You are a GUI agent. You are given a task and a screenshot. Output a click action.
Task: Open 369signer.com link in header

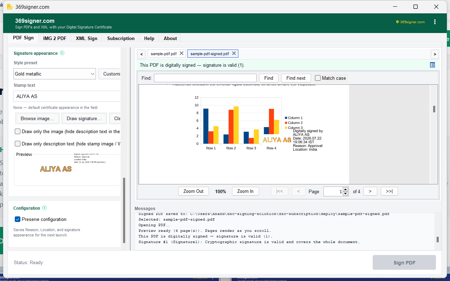click(410, 22)
